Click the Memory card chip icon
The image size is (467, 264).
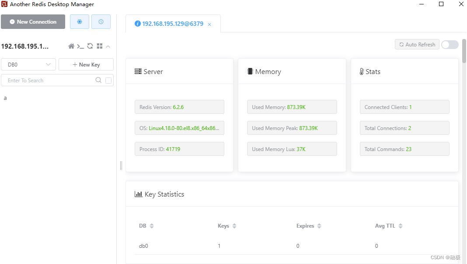pos(250,71)
